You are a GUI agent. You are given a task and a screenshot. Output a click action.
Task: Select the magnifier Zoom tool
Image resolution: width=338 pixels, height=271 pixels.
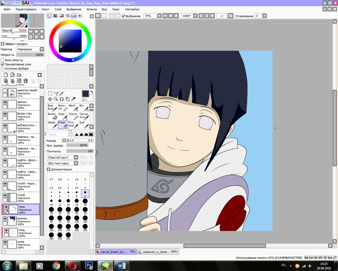tap(56, 99)
